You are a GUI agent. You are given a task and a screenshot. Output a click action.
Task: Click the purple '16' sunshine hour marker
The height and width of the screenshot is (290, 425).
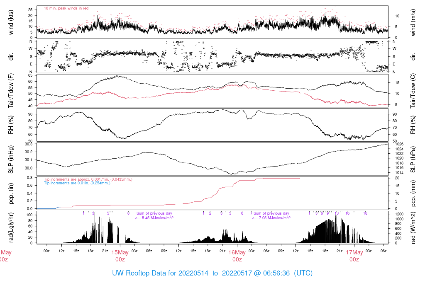click(347, 213)
